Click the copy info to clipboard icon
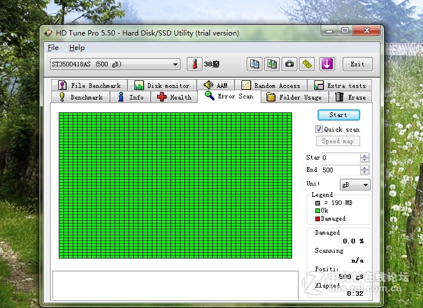Image resolution: width=423 pixels, height=308 pixels. pos(254,64)
